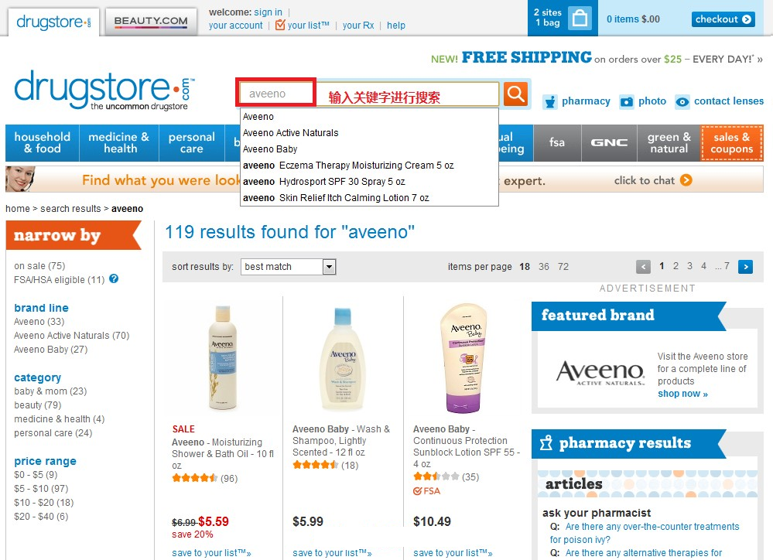Click the click to chat arrow
The height and width of the screenshot is (560, 773).
686,180
